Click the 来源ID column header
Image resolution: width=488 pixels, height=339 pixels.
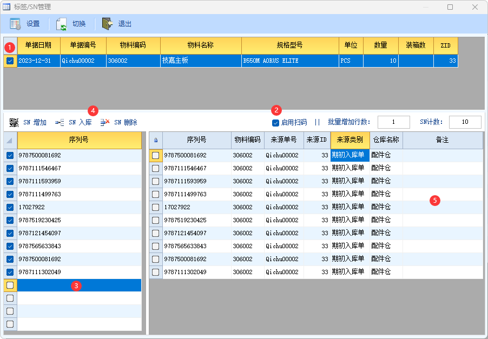317,140
